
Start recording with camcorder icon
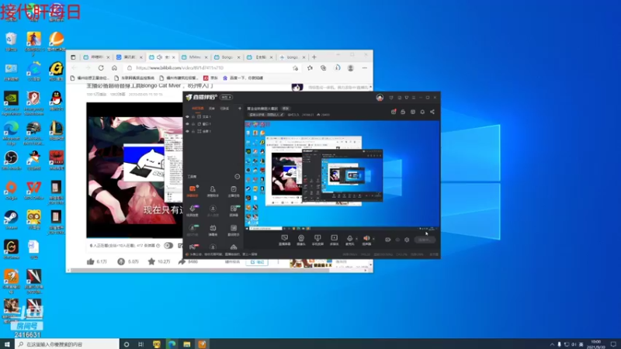(x=387, y=240)
